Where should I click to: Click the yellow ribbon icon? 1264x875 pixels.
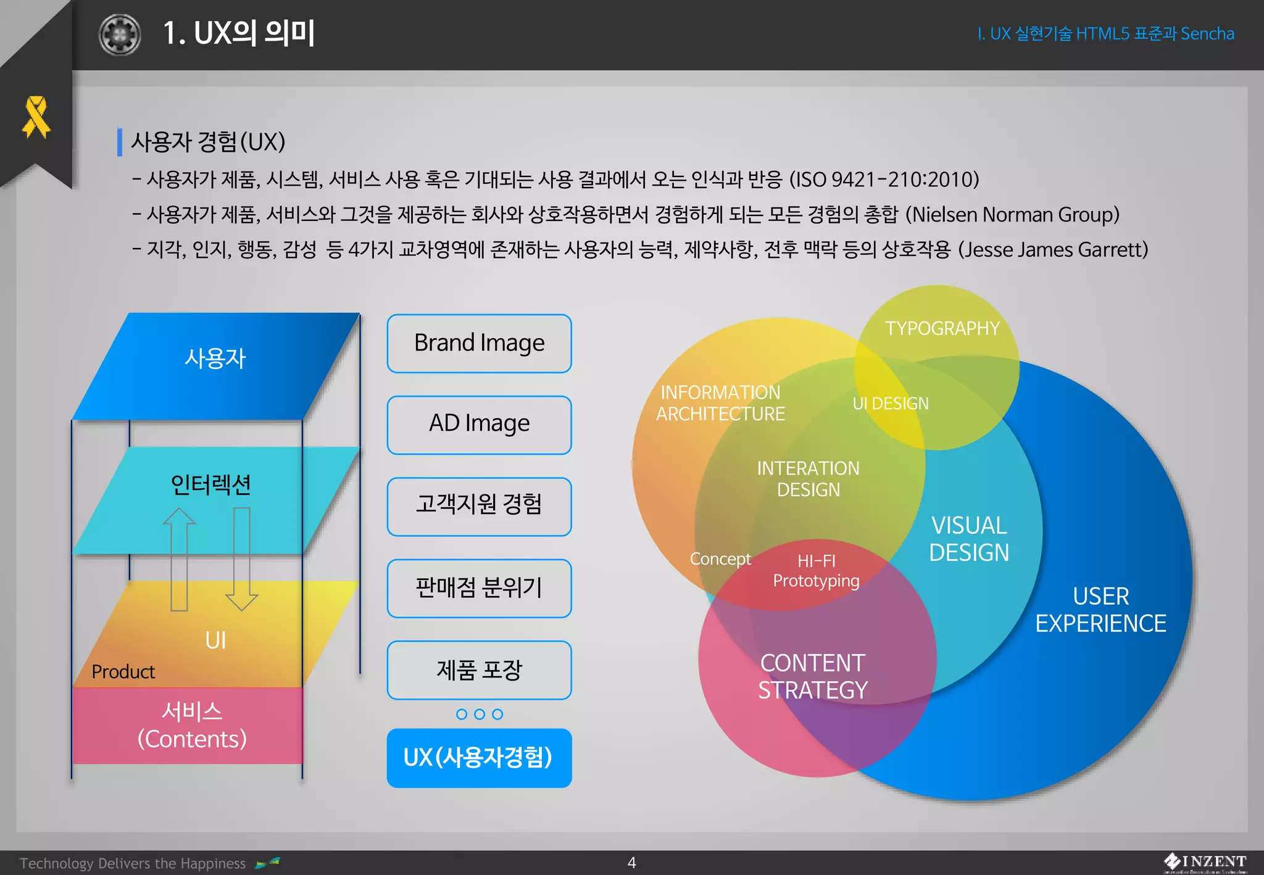[36, 117]
